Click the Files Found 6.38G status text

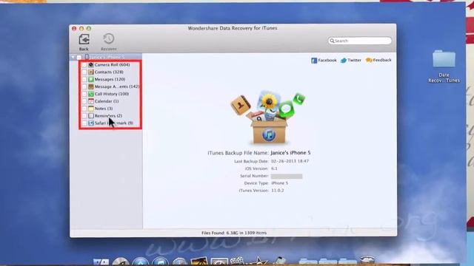[x=234, y=233]
